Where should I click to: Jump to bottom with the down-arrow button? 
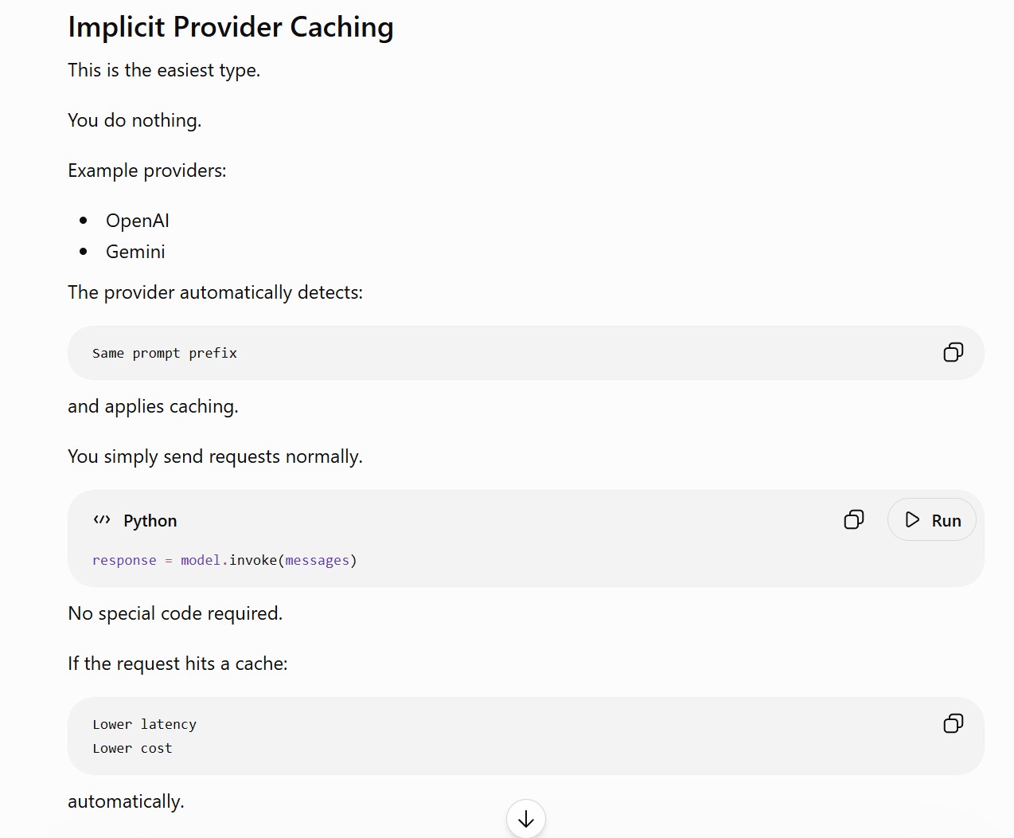click(x=526, y=818)
